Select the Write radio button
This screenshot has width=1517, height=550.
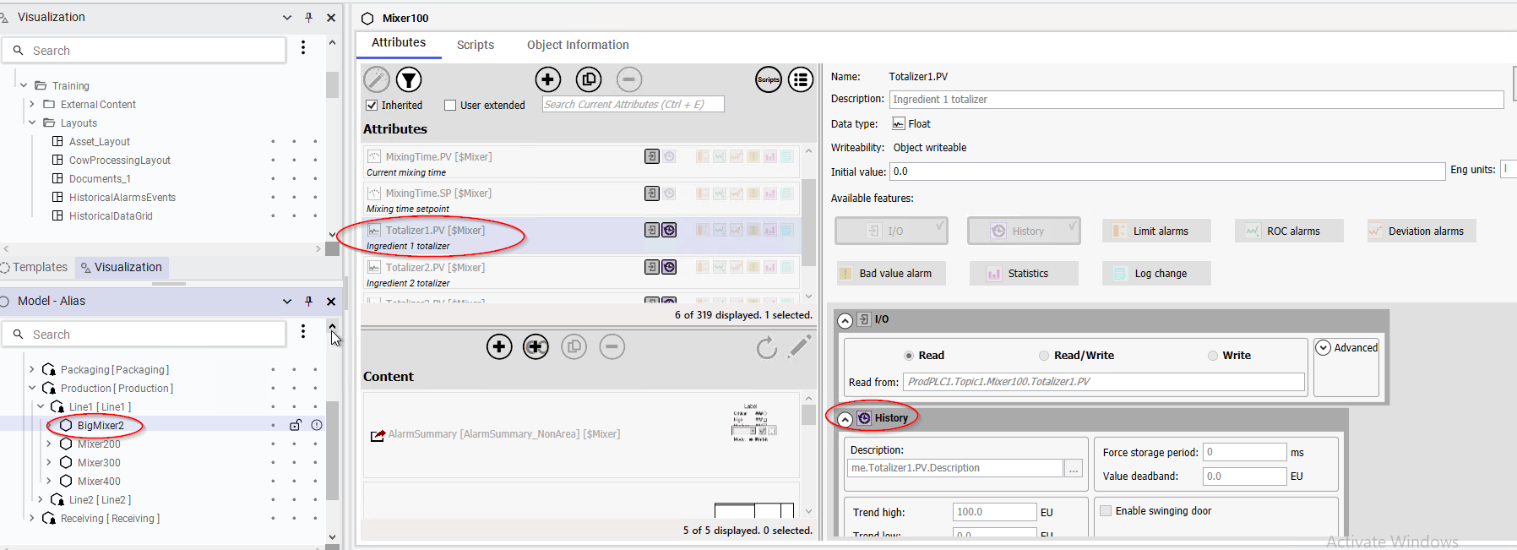(x=1213, y=356)
